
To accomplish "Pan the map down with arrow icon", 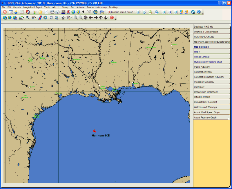I will tap(106, 18).
